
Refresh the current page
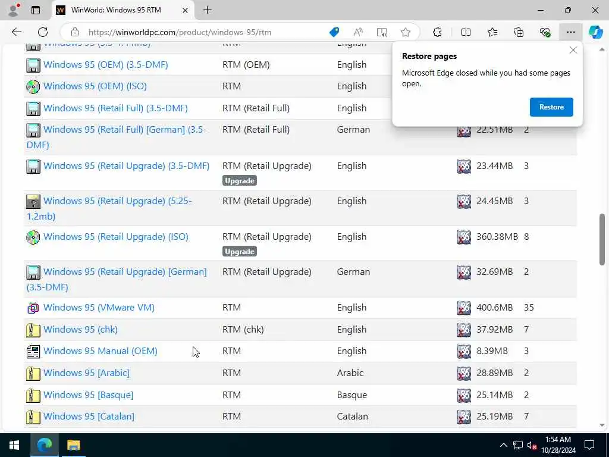(43, 32)
